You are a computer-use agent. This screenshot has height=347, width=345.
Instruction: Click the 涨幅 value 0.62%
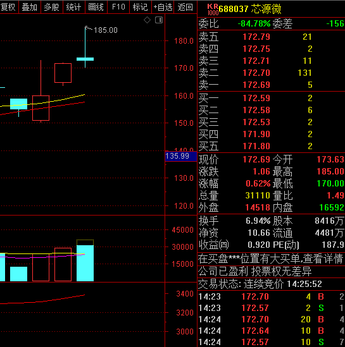[258, 183]
